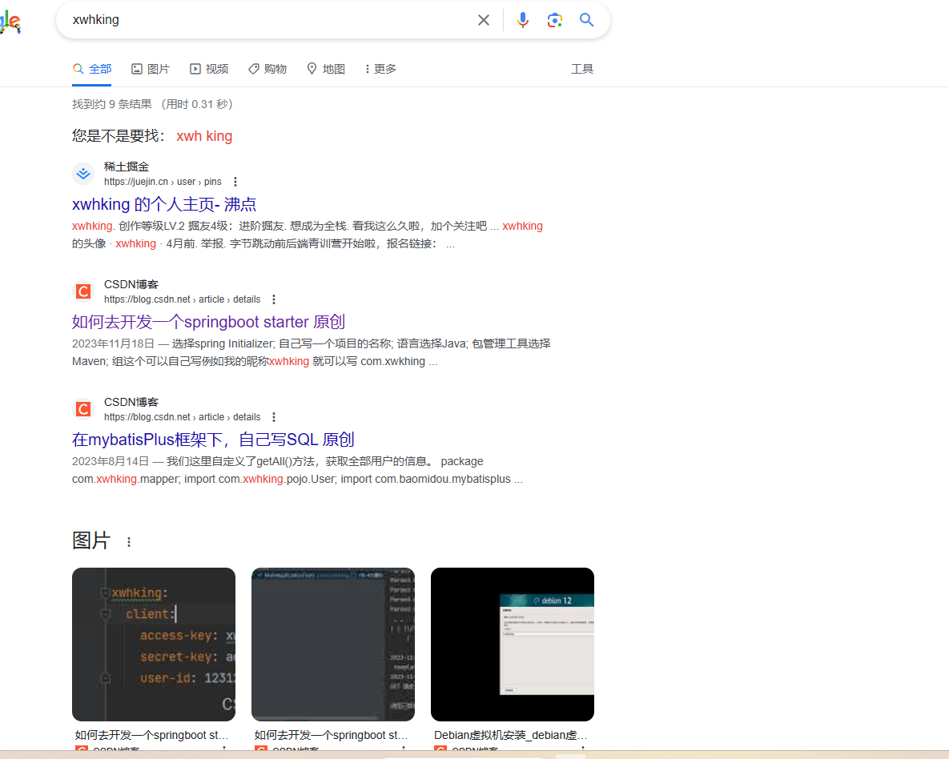
Task: Click the Debian虚拟机安装_debian虚 caption
Action: tap(510, 735)
